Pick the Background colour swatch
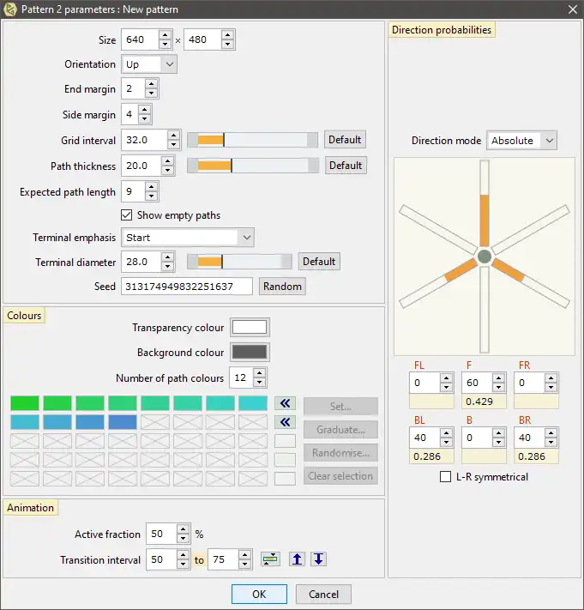This screenshot has width=584, height=610. [x=250, y=353]
